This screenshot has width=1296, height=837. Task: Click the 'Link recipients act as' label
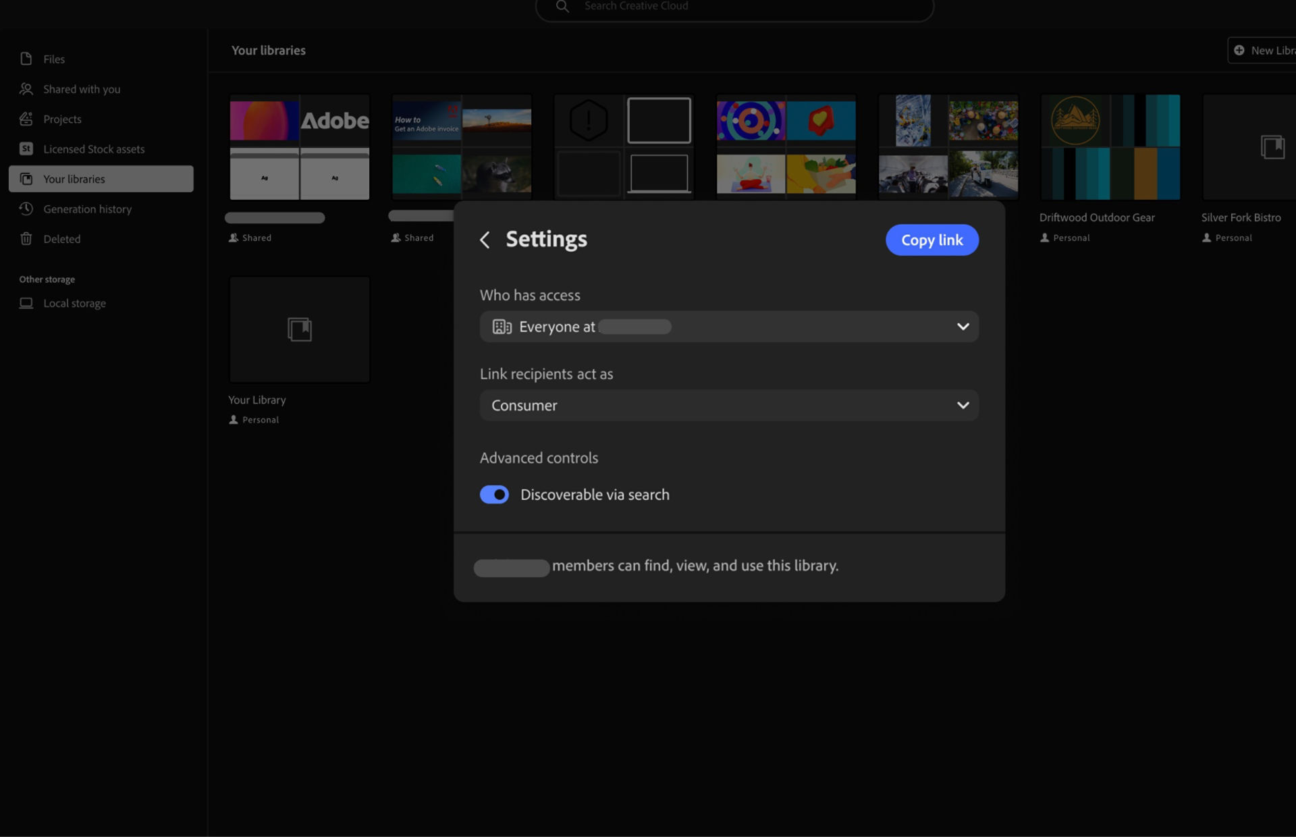(x=546, y=374)
